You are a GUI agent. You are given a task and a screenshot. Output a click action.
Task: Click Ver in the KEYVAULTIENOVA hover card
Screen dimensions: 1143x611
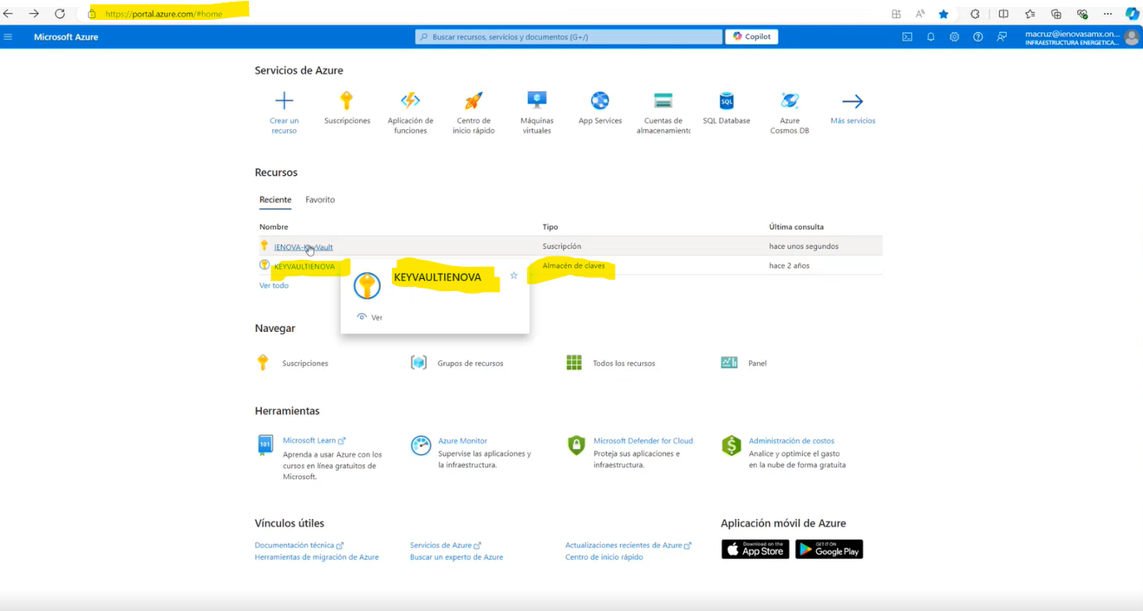(x=370, y=317)
